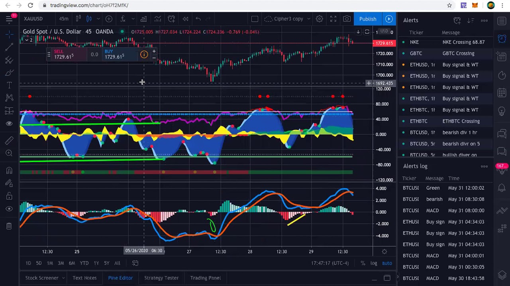This screenshot has height=286, width=510.
Task: Sort the alerts list
Action: click(x=471, y=20)
